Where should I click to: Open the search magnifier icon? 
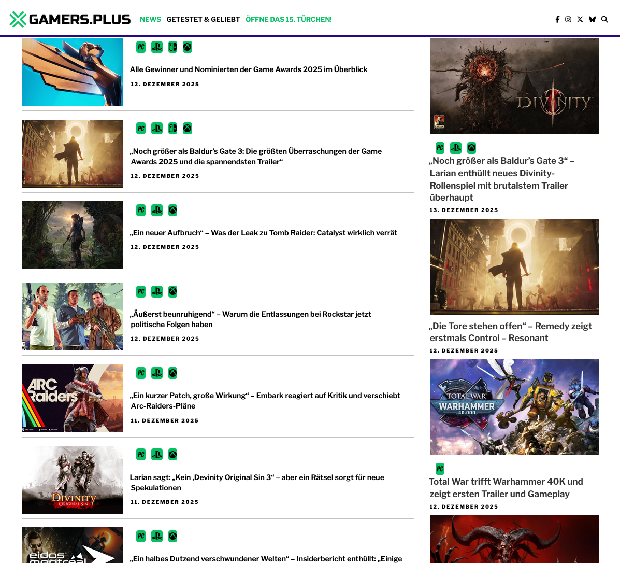604,19
